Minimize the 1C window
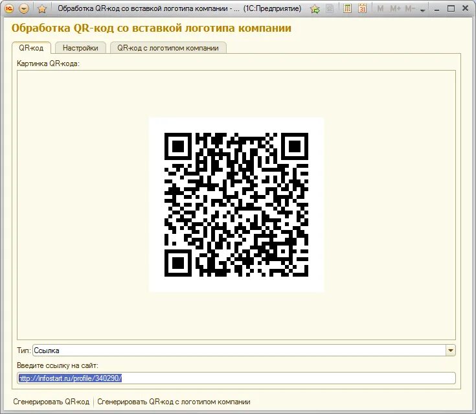Image resolution: width=476 pixels, height=414 pixels. 437,9
